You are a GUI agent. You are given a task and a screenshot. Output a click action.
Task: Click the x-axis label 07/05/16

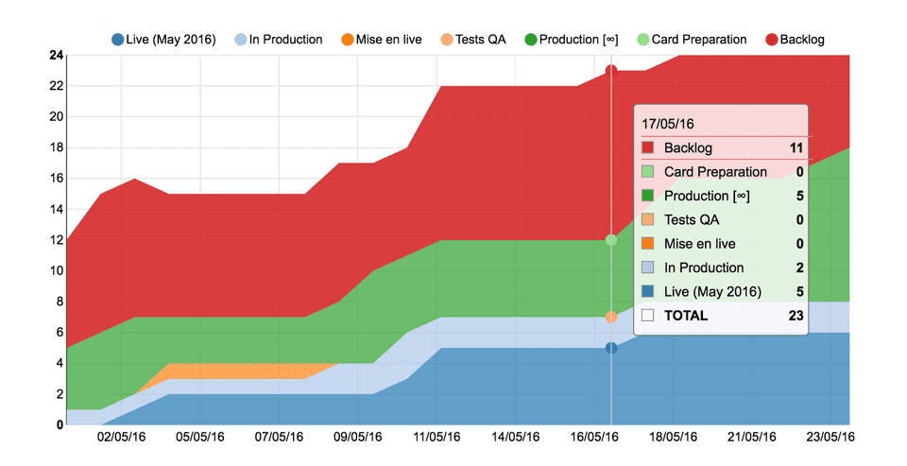pos(279,437)
